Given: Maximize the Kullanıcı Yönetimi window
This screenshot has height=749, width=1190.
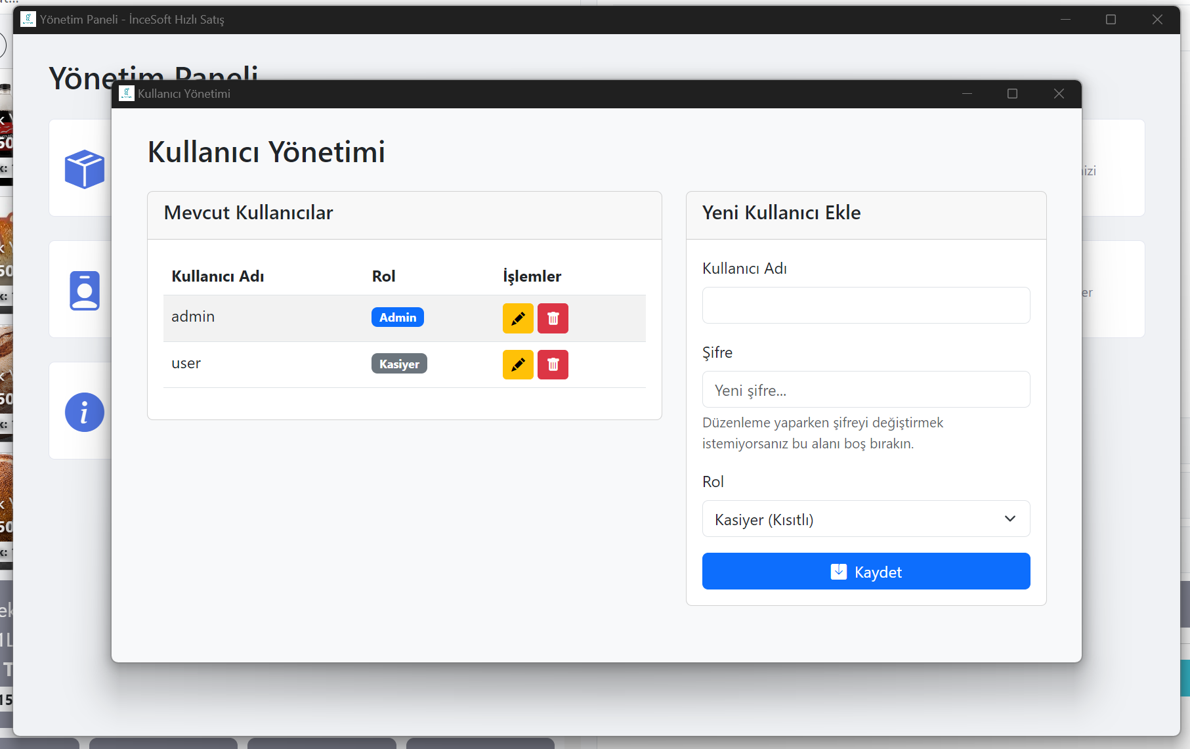Looking at the screenshot, I should (1012, 94).
